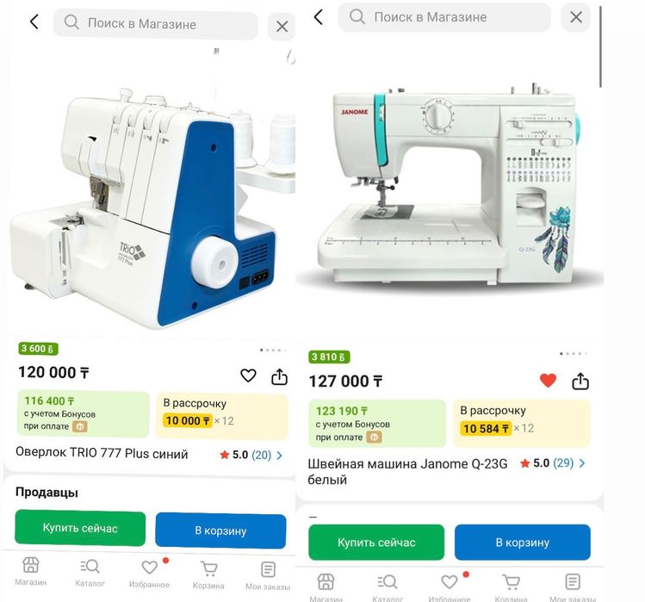645x602 pixels.
Task: Add TRIO overlock to favorites with the heart
Action: point(248,375)
